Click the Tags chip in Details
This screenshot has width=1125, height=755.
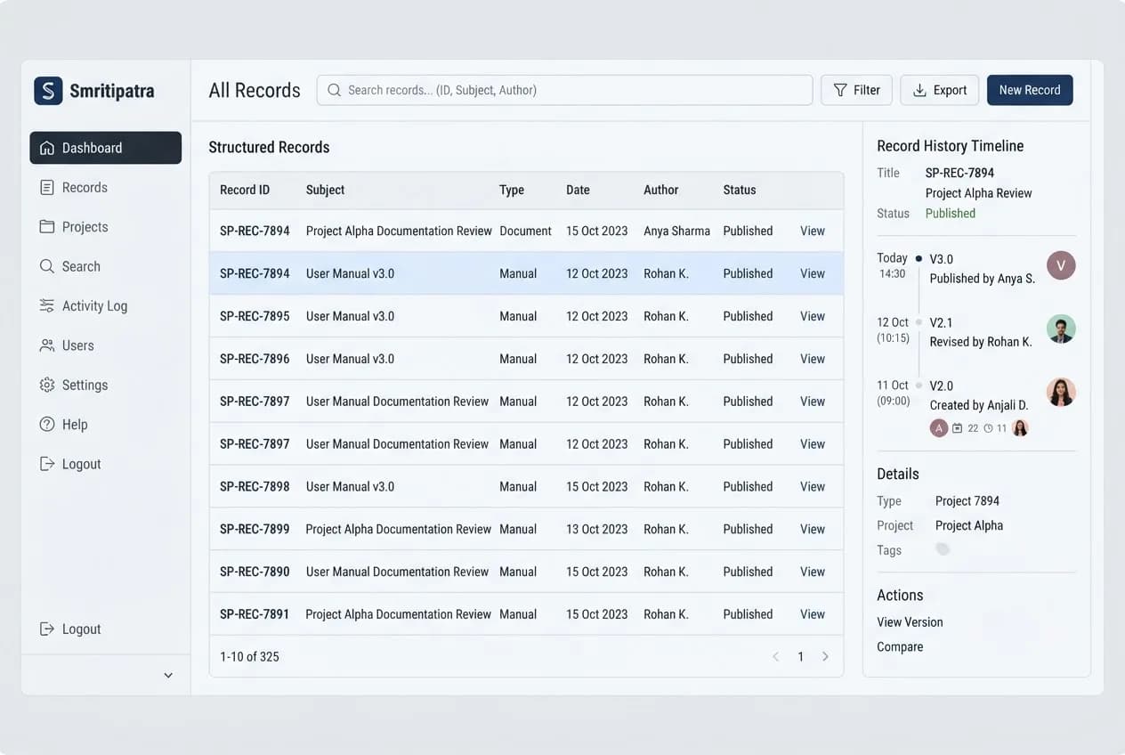click(x=943, y=549)
